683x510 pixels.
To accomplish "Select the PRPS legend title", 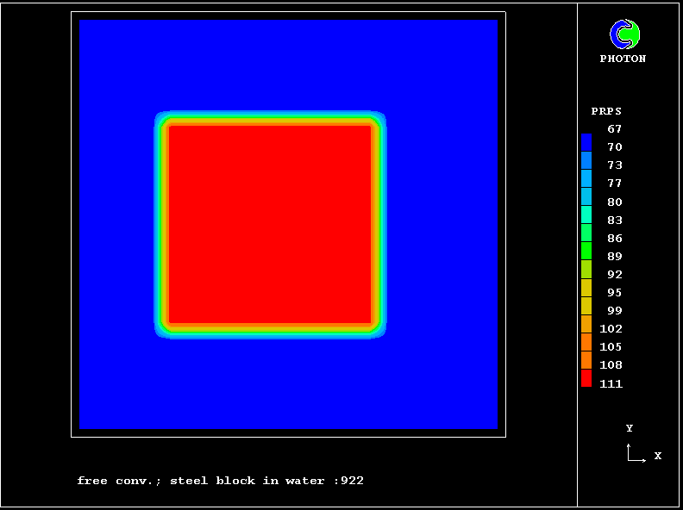I will 606,111.
